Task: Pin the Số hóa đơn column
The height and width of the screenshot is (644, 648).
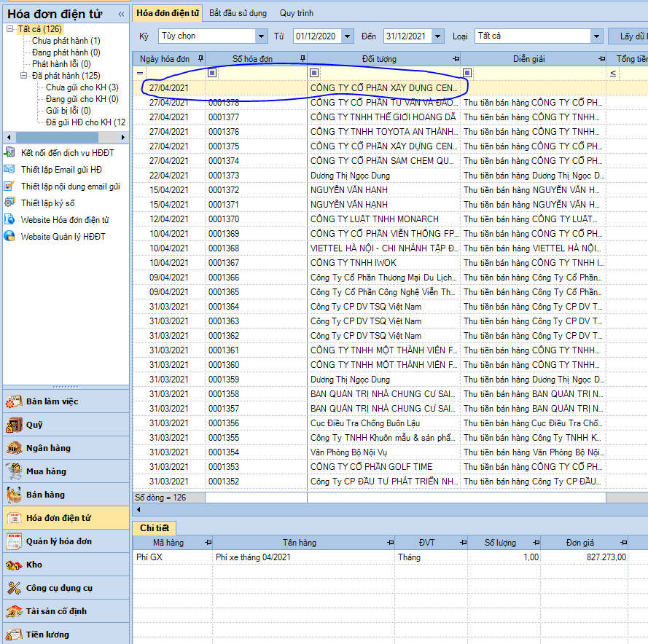Action: pos(302,59)
